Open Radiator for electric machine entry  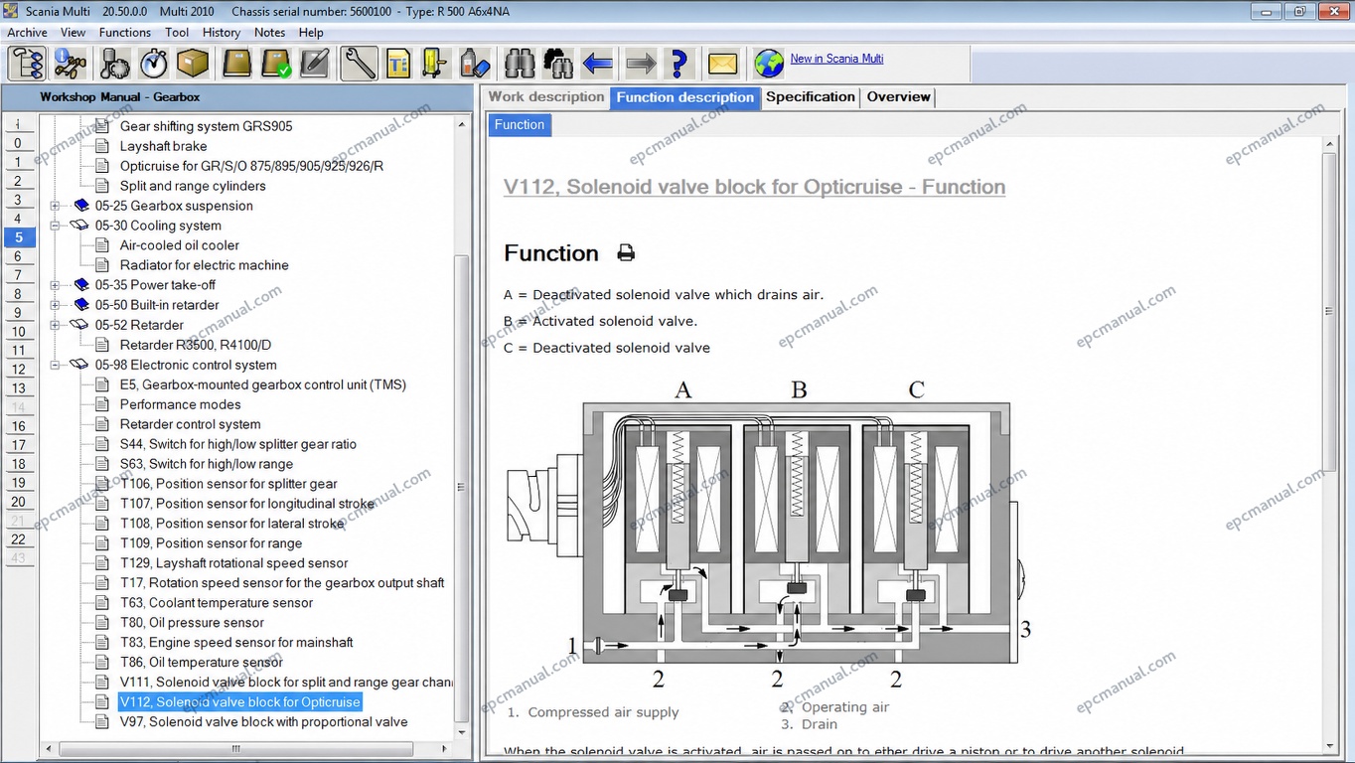(x=204, y=265)
